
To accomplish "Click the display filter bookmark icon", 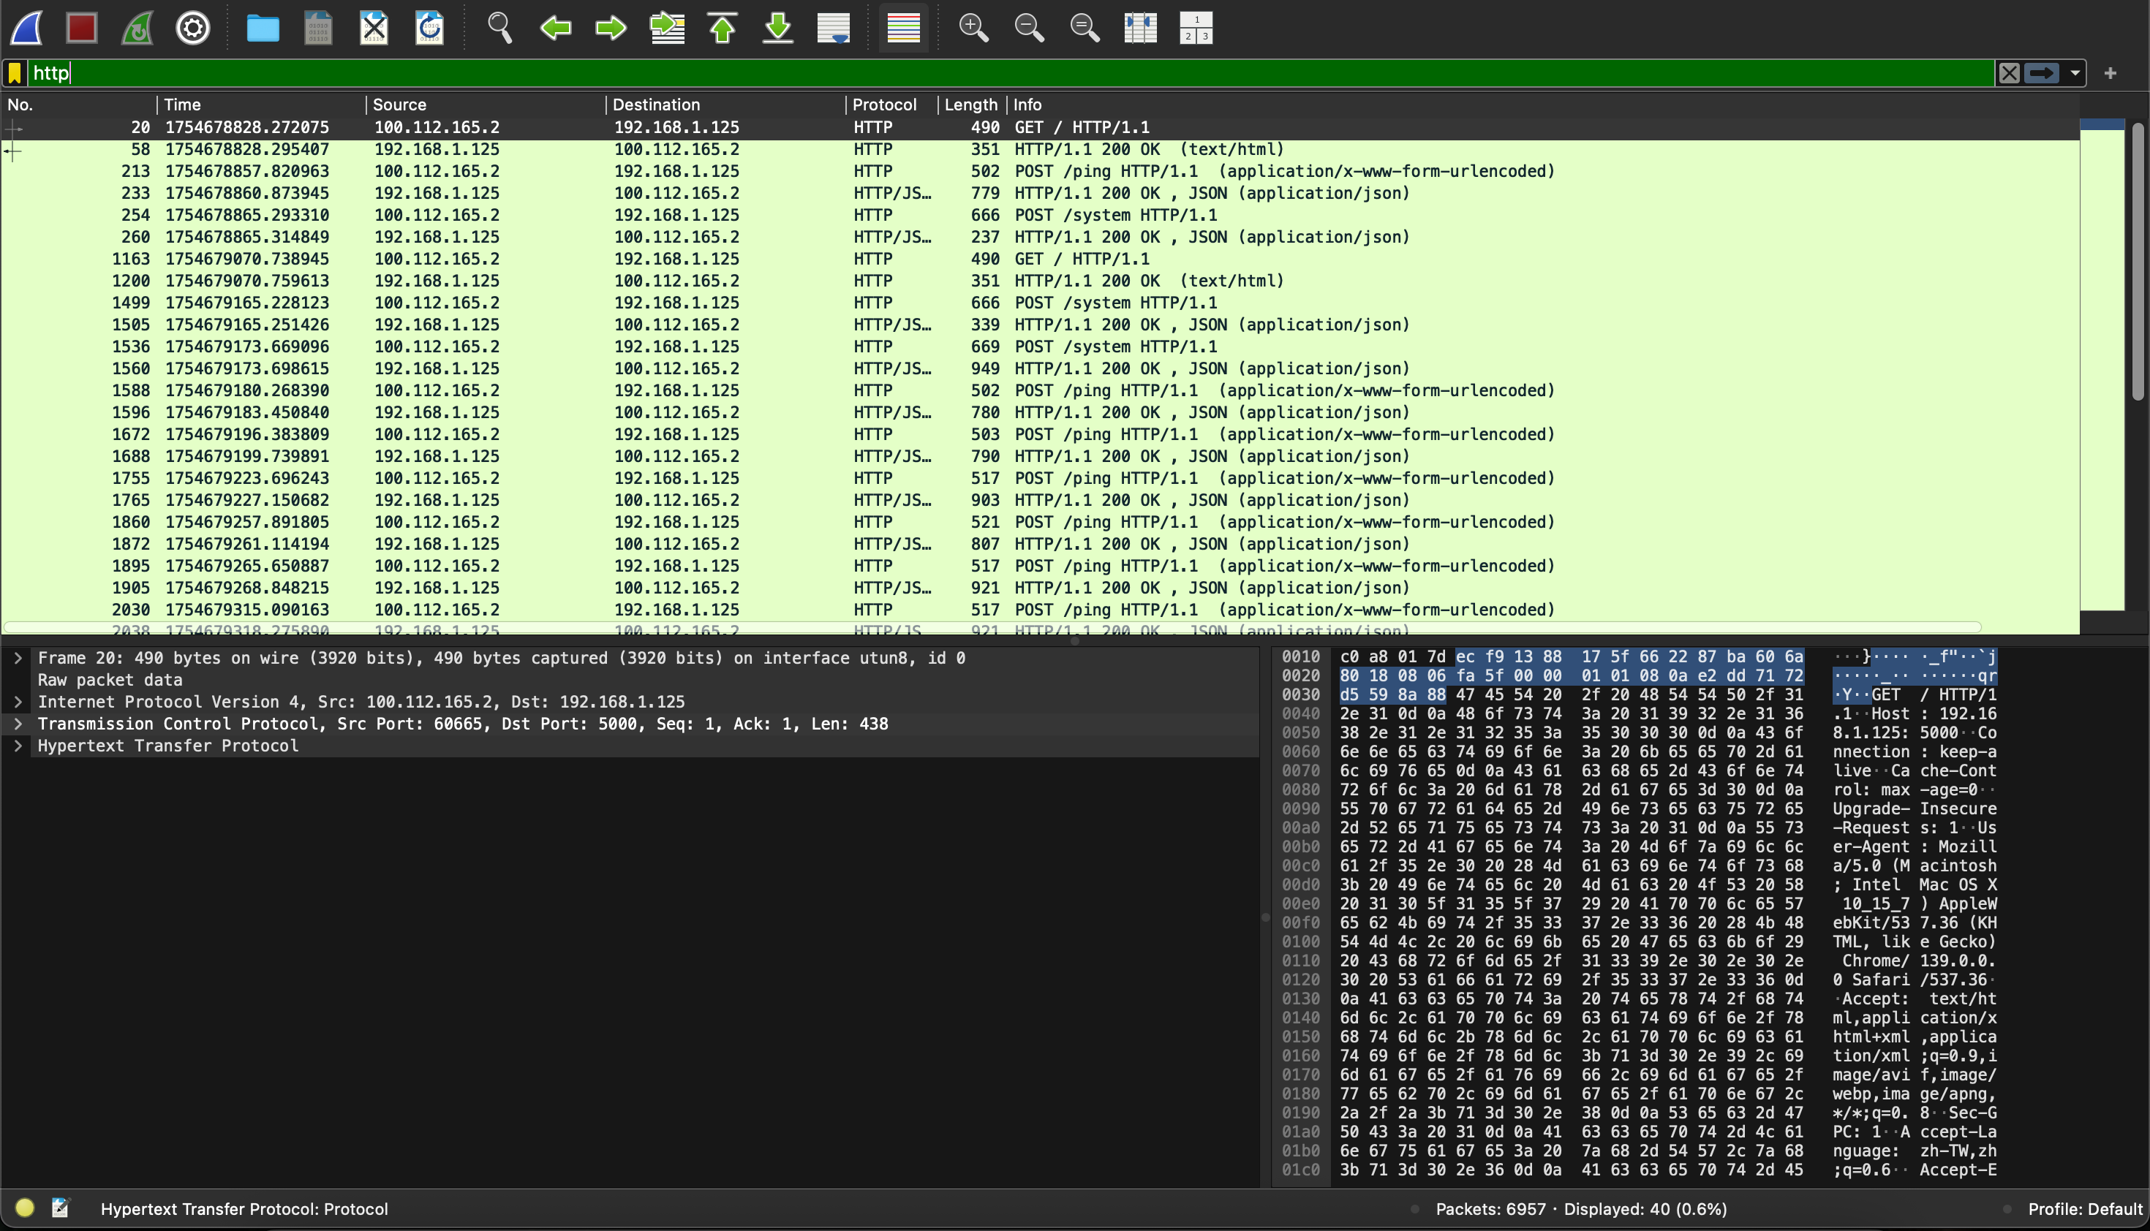I will pyautogui.click(x=15, y=74).
